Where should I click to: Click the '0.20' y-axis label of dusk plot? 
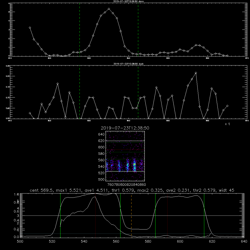pos(8,76)
